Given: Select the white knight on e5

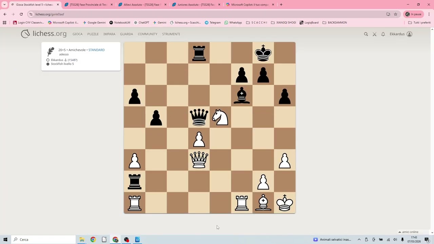Looking at the screenshot, I should coord(220,117).
